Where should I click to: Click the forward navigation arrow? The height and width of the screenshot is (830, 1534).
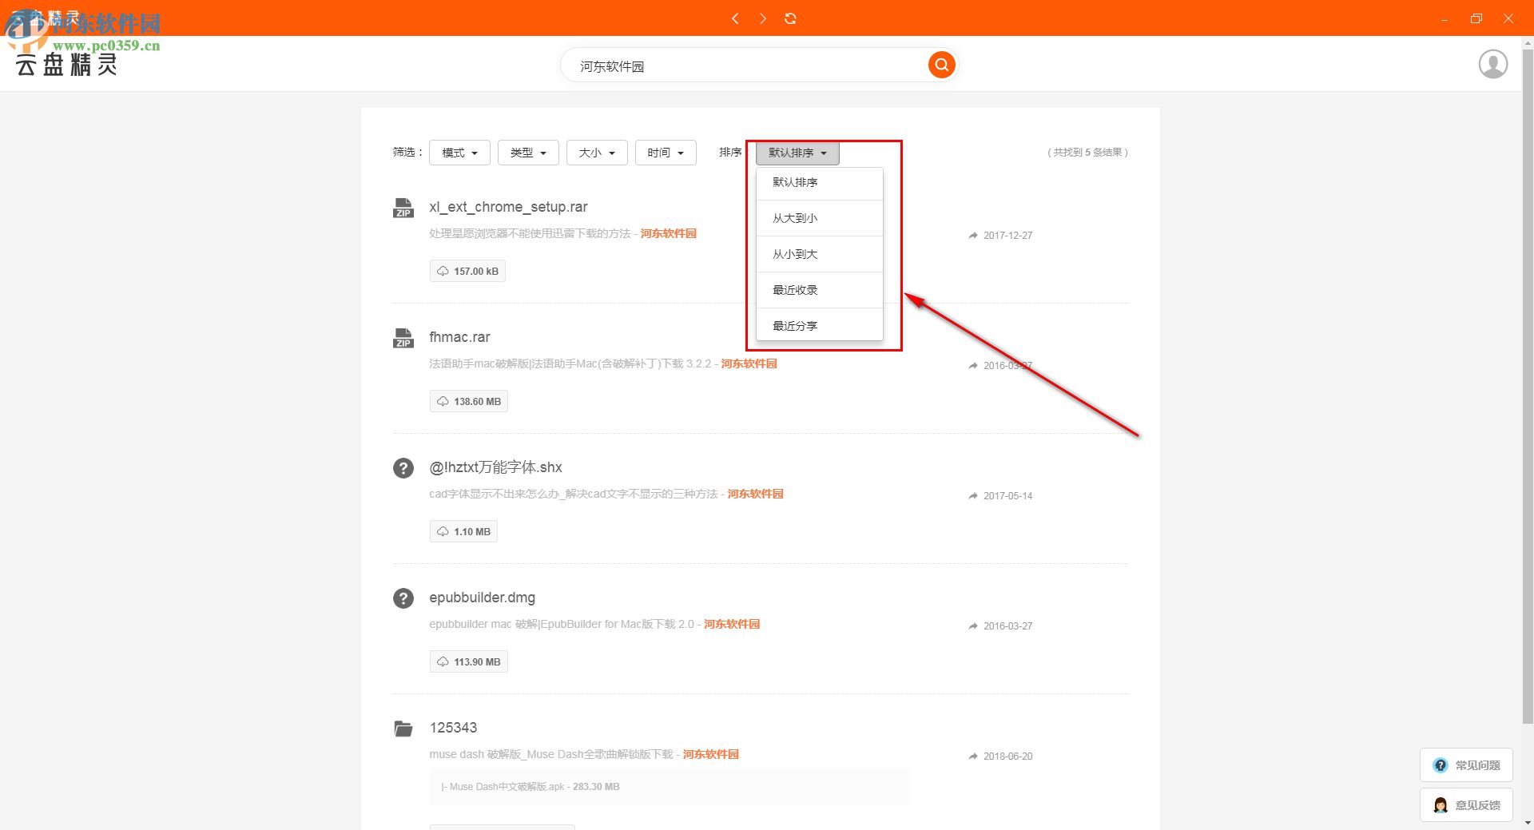[763, 18]
